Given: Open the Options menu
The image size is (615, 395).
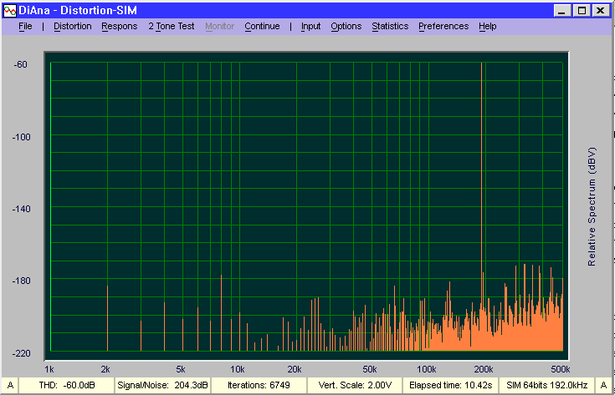Looking at the screenshot, I should tap(346, 26).
